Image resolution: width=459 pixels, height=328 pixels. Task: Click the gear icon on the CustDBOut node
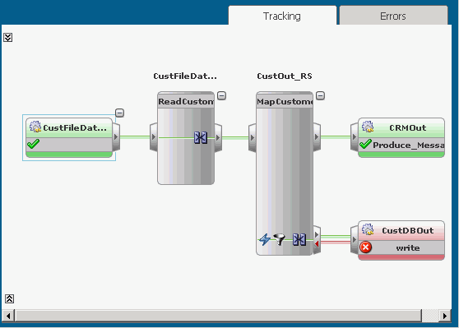(x=368, y=229)
